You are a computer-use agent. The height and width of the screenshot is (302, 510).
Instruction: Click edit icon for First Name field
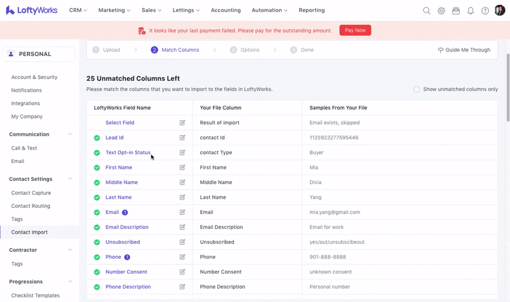click(x=182, y=168)
